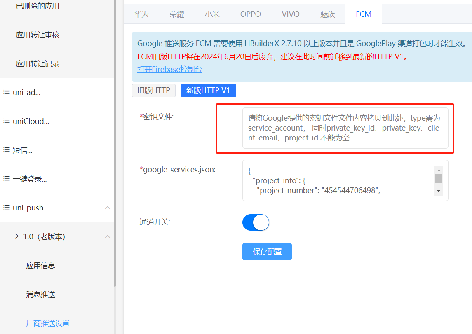472x334 pixels.
Task: Collapse the uni-push menu chevron
Action: pyautogui.click(x=108, y=208)
